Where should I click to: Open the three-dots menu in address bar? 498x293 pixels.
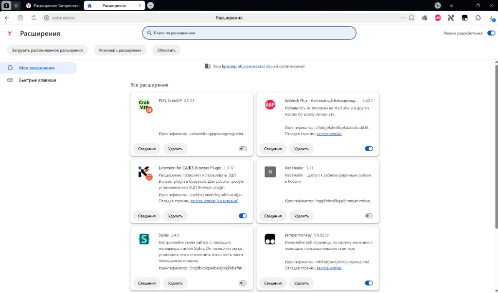coord(403,18)
